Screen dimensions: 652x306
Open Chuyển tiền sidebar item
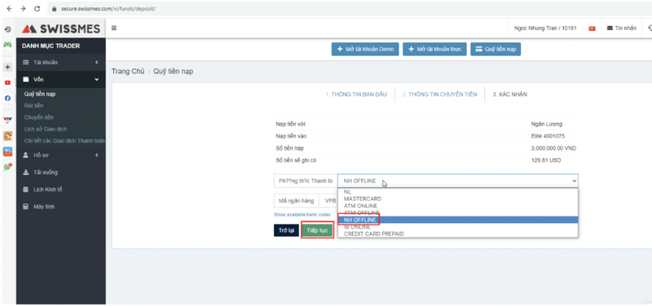[38, 117]
